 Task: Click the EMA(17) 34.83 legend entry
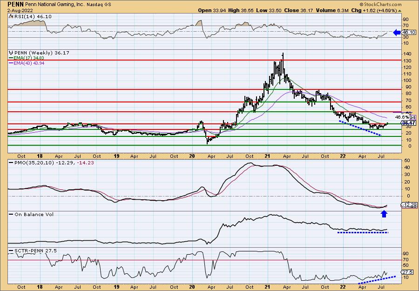pyautogui.click(x=29, y=58)
